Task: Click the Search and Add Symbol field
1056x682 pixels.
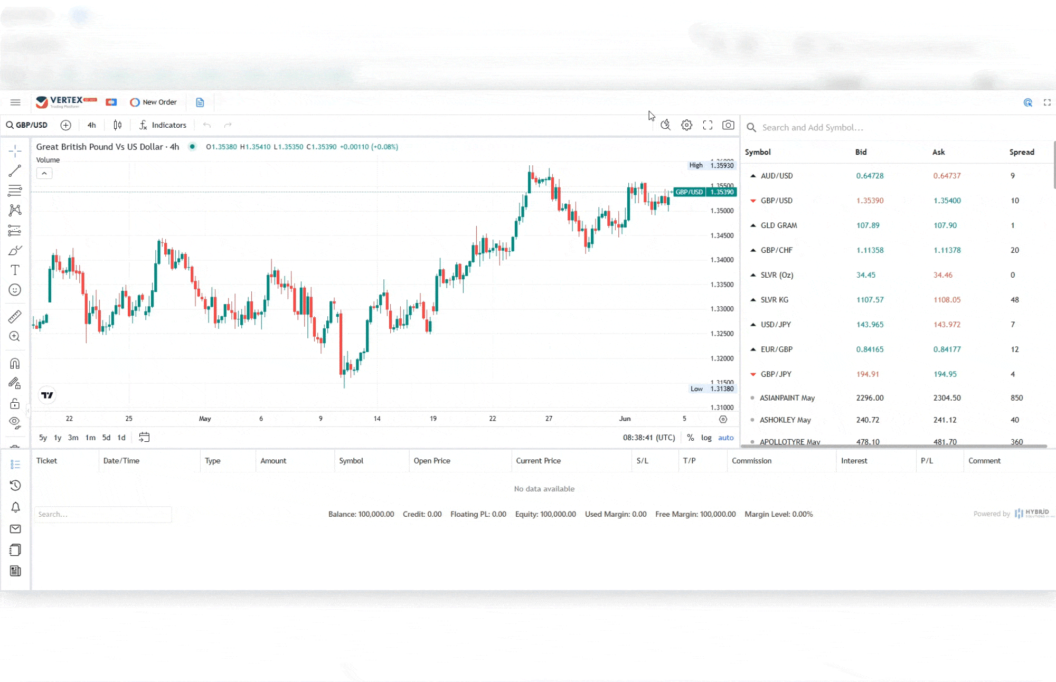Action: click(813, 128)
